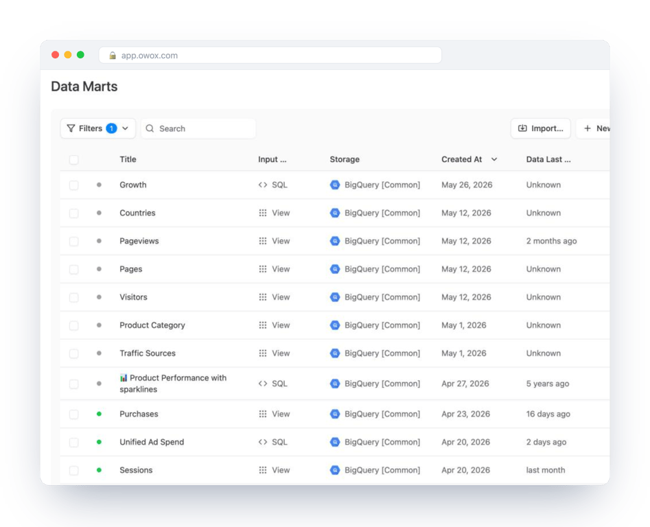Screen dimensions: 650x527
Task: Click the Search input field
Action: [198, 128]
